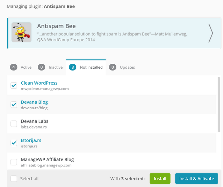Uncheck the Istorija.rs site checkbox
Viewport: 223px width, 187px height.
(x=14, y=143)
